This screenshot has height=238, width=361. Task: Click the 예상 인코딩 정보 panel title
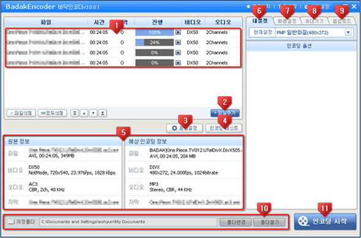coord(147,141)
